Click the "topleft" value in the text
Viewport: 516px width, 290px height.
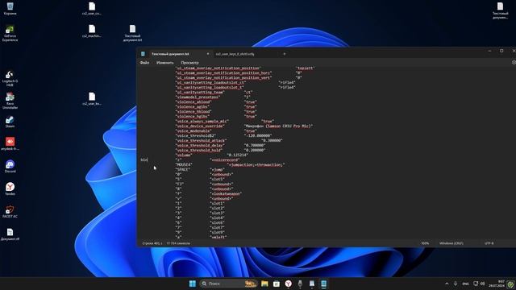click(305, 68)
